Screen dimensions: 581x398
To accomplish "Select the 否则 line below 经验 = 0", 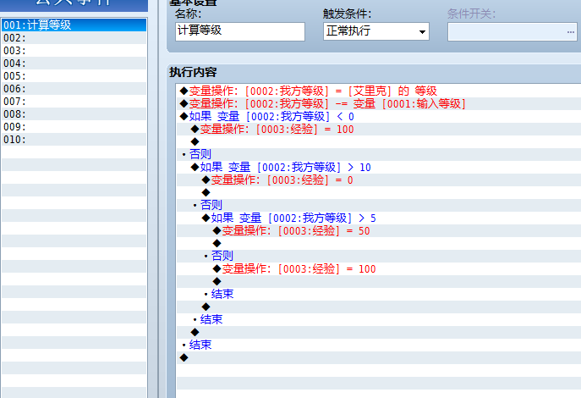I will coord(379,205).
